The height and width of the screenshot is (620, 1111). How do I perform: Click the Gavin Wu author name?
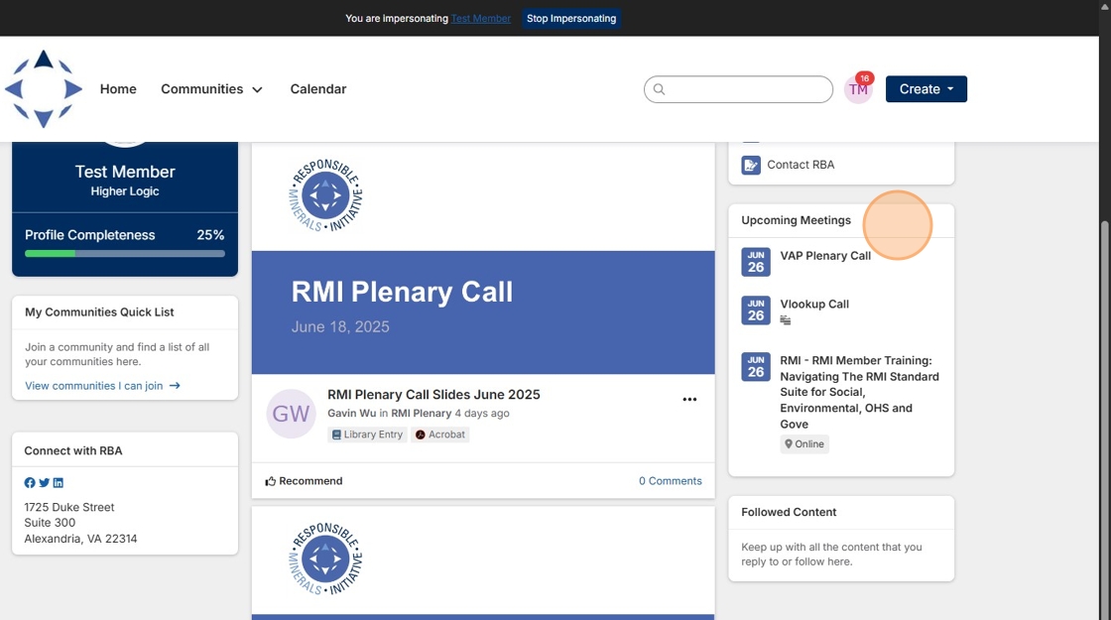point(351,413)
